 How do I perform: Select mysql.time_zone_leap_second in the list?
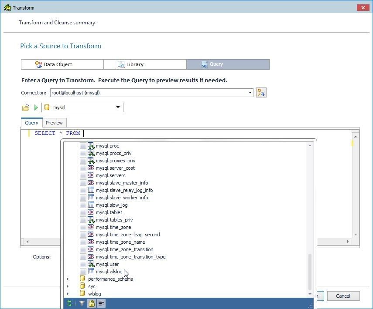click(x=128, y=235)
